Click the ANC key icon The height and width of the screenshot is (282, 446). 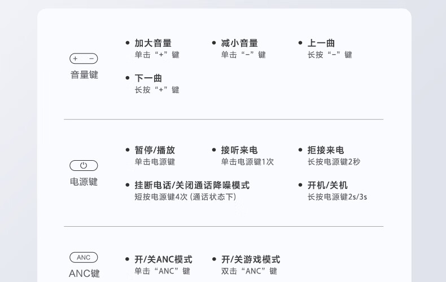tap(84, 258)
